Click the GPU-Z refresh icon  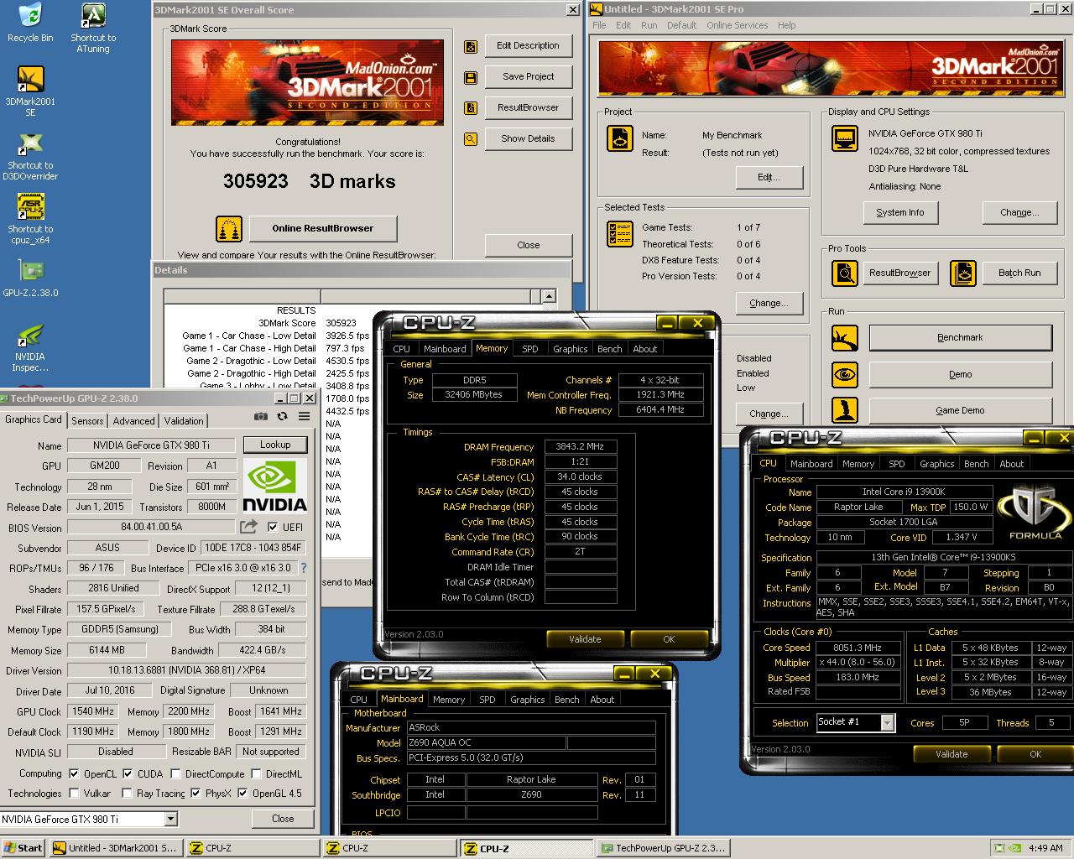point(282,416)
